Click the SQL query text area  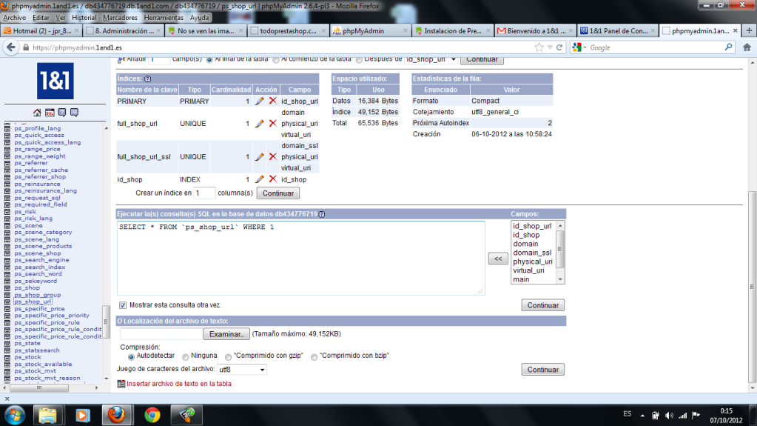[300, 259]
